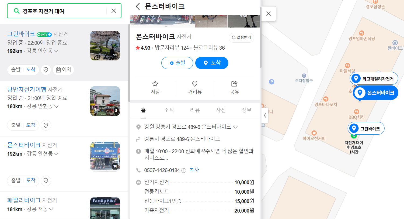
Task: Open 그린바이크 listing title
Action: (21, 34)
